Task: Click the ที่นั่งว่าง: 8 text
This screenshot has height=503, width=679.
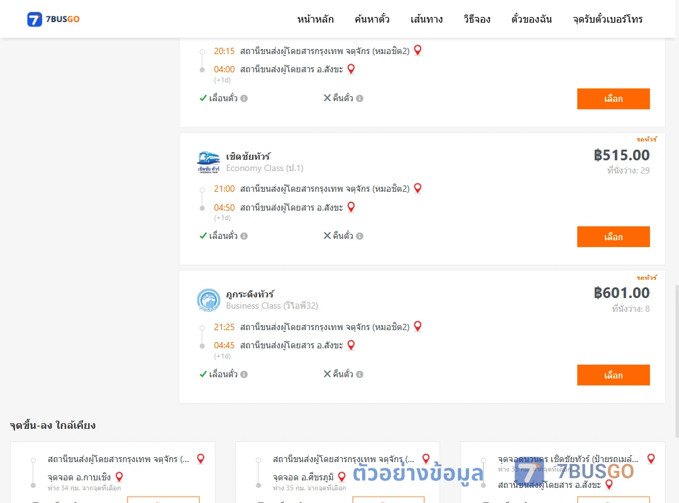Action: [631, 309]
